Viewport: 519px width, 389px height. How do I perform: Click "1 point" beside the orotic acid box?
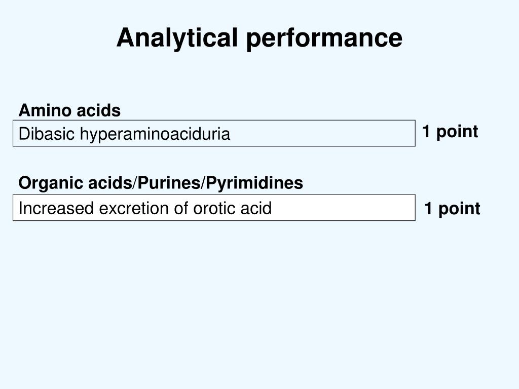coord(452,208)
